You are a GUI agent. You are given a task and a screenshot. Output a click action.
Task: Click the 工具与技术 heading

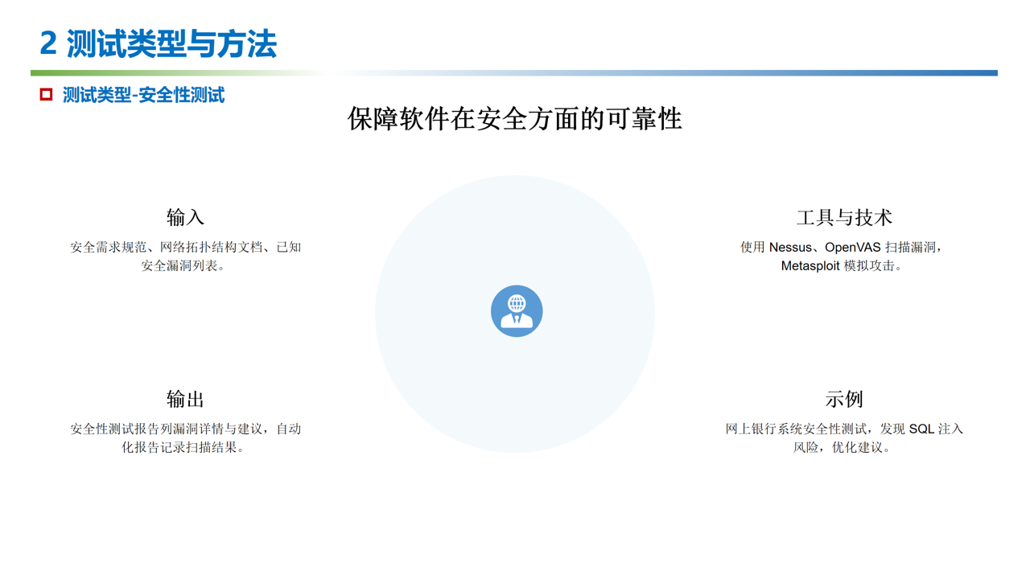tap(844, 217)
